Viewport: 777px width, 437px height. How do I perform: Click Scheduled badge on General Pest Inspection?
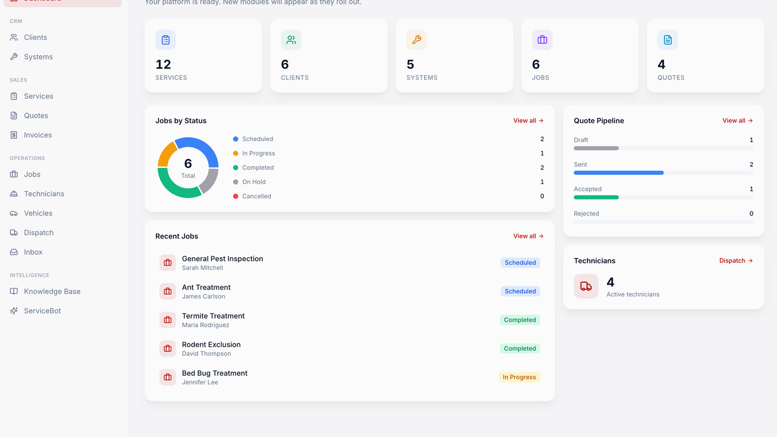coord(520,263)
